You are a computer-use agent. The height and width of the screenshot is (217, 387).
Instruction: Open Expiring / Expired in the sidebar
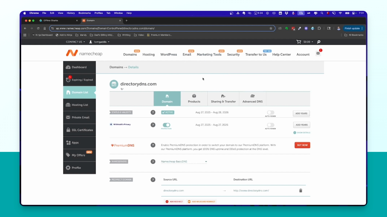[79, 80]
